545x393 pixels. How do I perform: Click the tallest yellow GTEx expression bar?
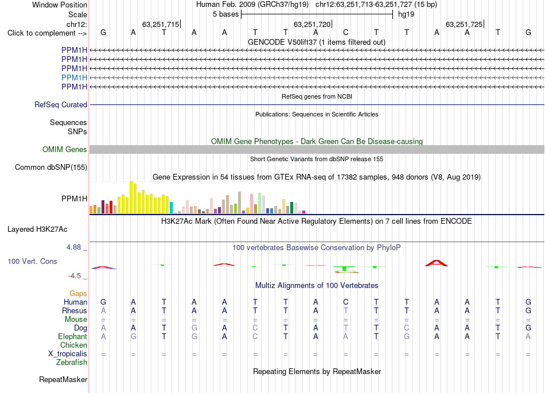click(x=131, y=197)
